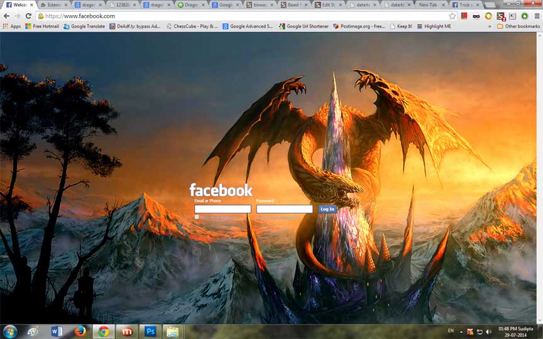543x339 pixels.
Task: Open the Apps bookmark shortcut
Action: 12,26
